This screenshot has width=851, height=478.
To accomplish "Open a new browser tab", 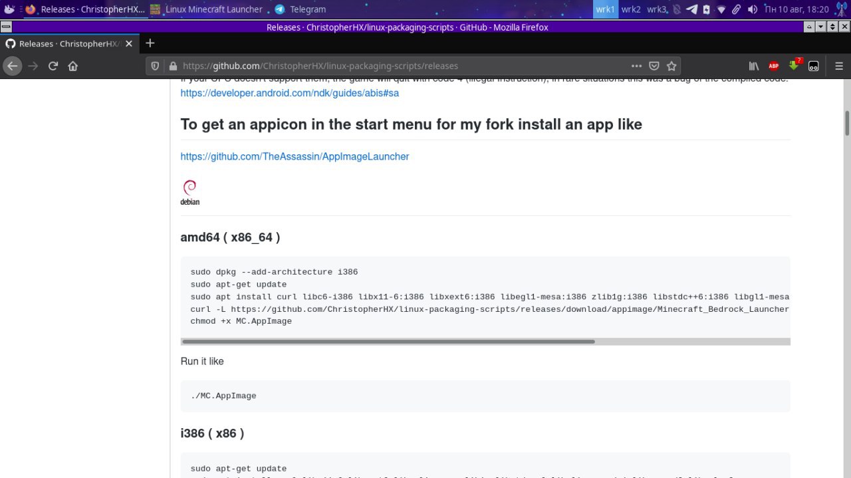I will tap(150, 43).
